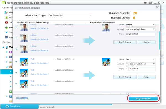Open the YouTube sidebar icon

[6, 22]
